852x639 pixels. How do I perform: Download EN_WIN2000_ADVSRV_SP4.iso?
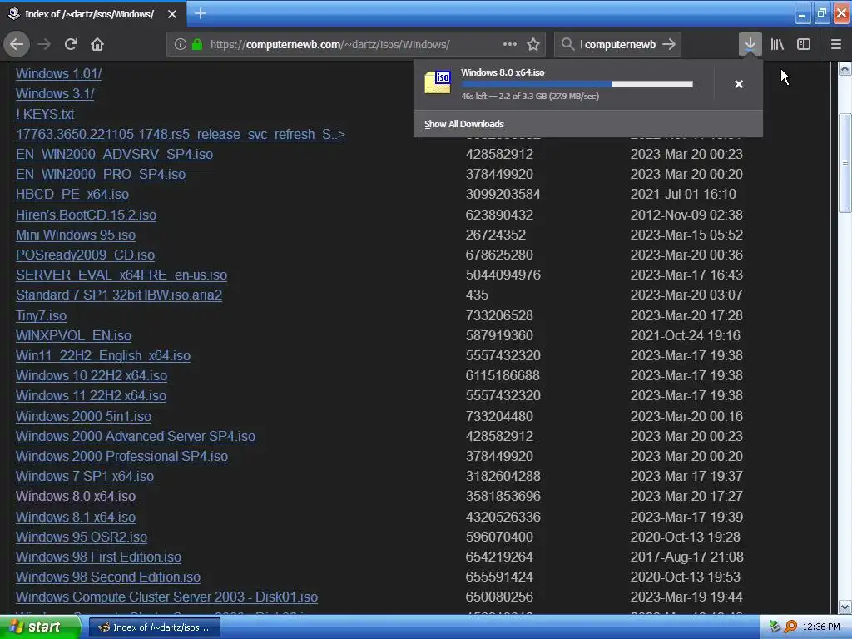tap(114, 154)
